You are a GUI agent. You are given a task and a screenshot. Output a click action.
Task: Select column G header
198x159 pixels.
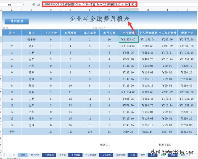[129, 10]
